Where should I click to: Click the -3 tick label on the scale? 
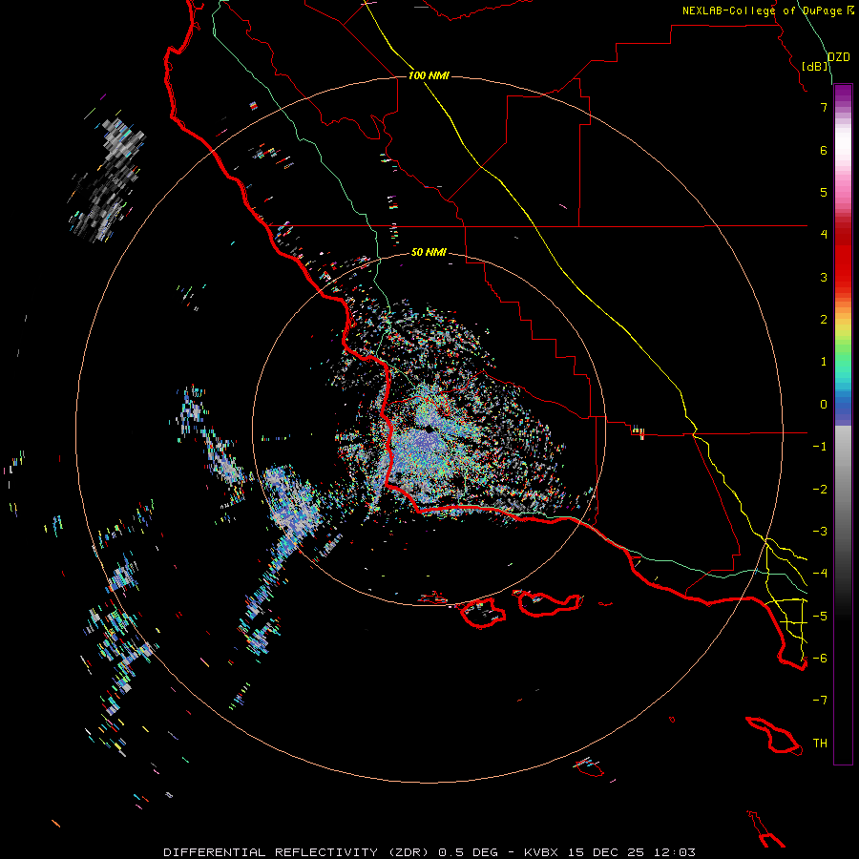pos(820,531)
